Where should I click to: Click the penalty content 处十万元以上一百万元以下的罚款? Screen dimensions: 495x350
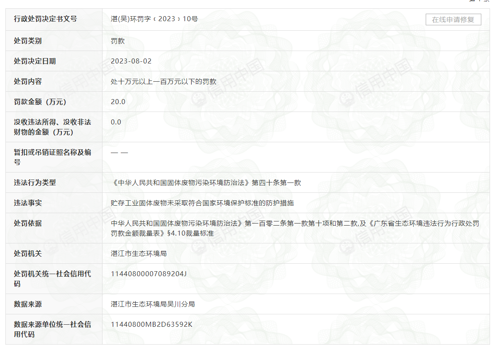[163, 82]
